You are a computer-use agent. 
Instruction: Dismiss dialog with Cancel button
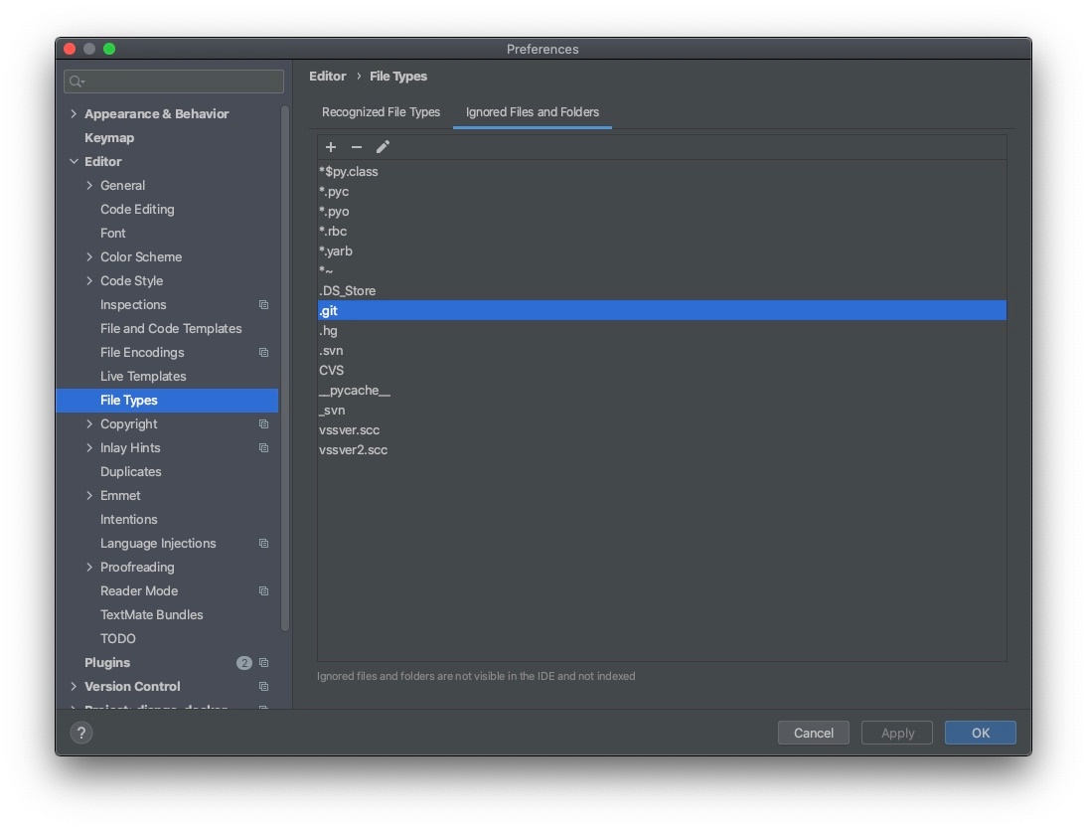click(x=813, y=733)
